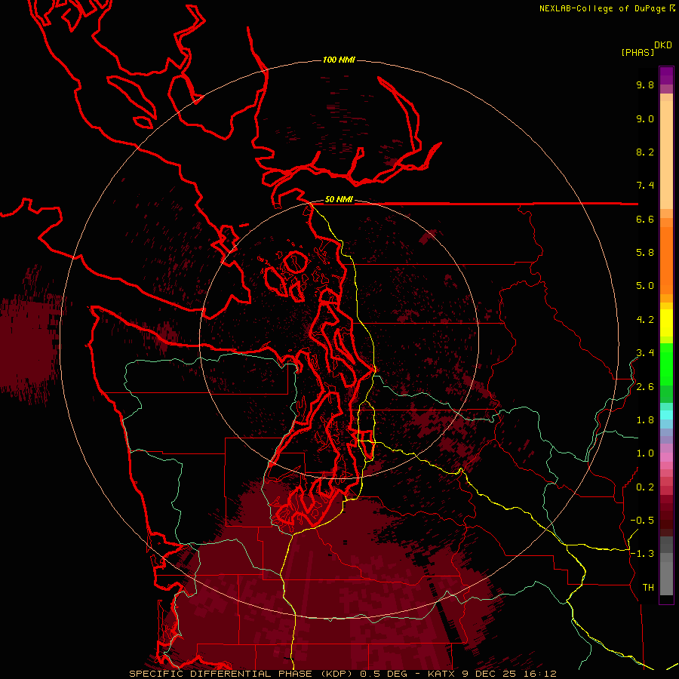
Task: Click the -1.3 scale value
Action: pos(642,554)
